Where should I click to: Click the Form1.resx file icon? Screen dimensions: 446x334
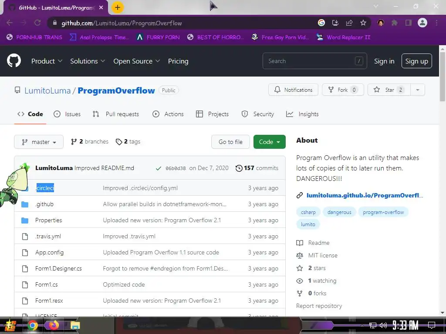click(x=25, y=301)
